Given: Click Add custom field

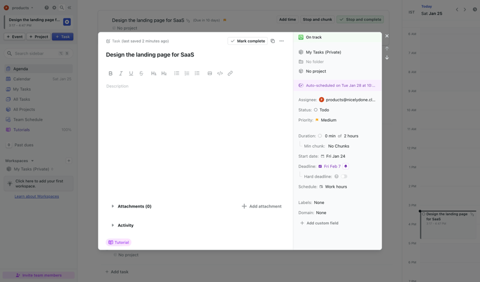Looking at the screenshot, I should (319, 223).
